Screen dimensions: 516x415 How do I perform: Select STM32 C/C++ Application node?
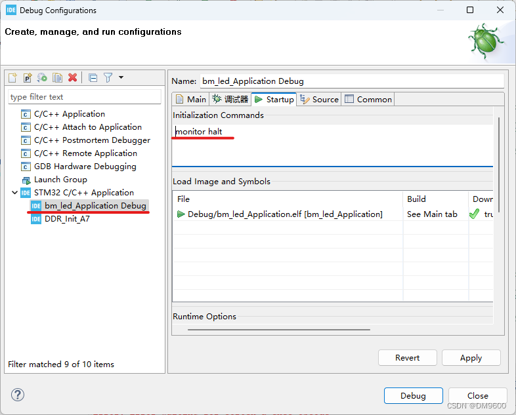(84, 193)
